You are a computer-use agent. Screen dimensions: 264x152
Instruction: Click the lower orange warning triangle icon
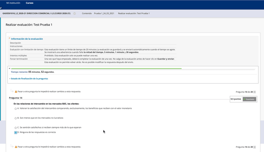(x=16, y=146)
